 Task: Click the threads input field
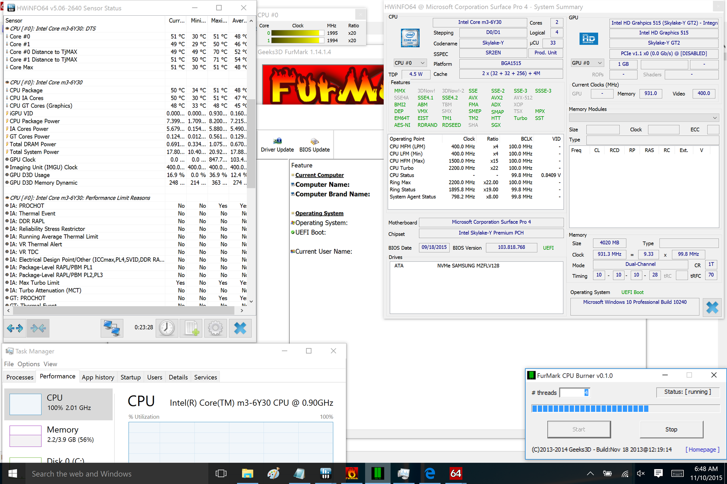575,392
